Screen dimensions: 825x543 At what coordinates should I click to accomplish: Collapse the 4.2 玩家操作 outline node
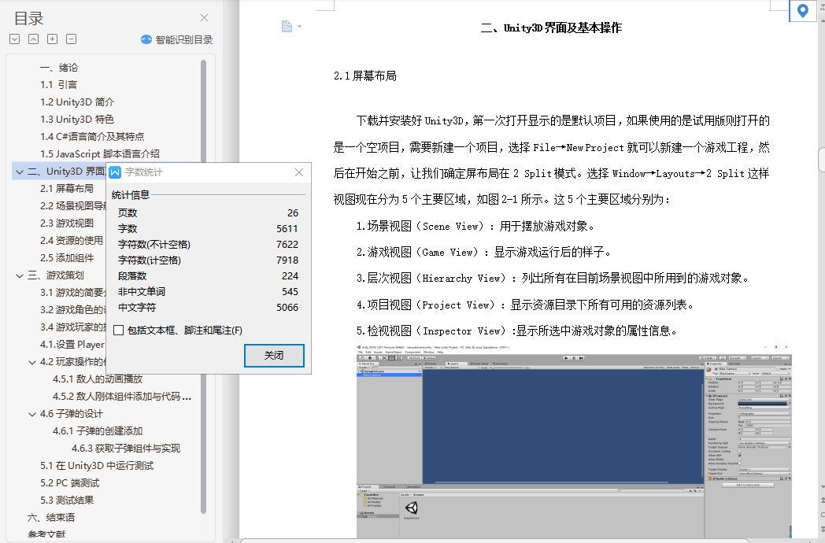(32, 362)
